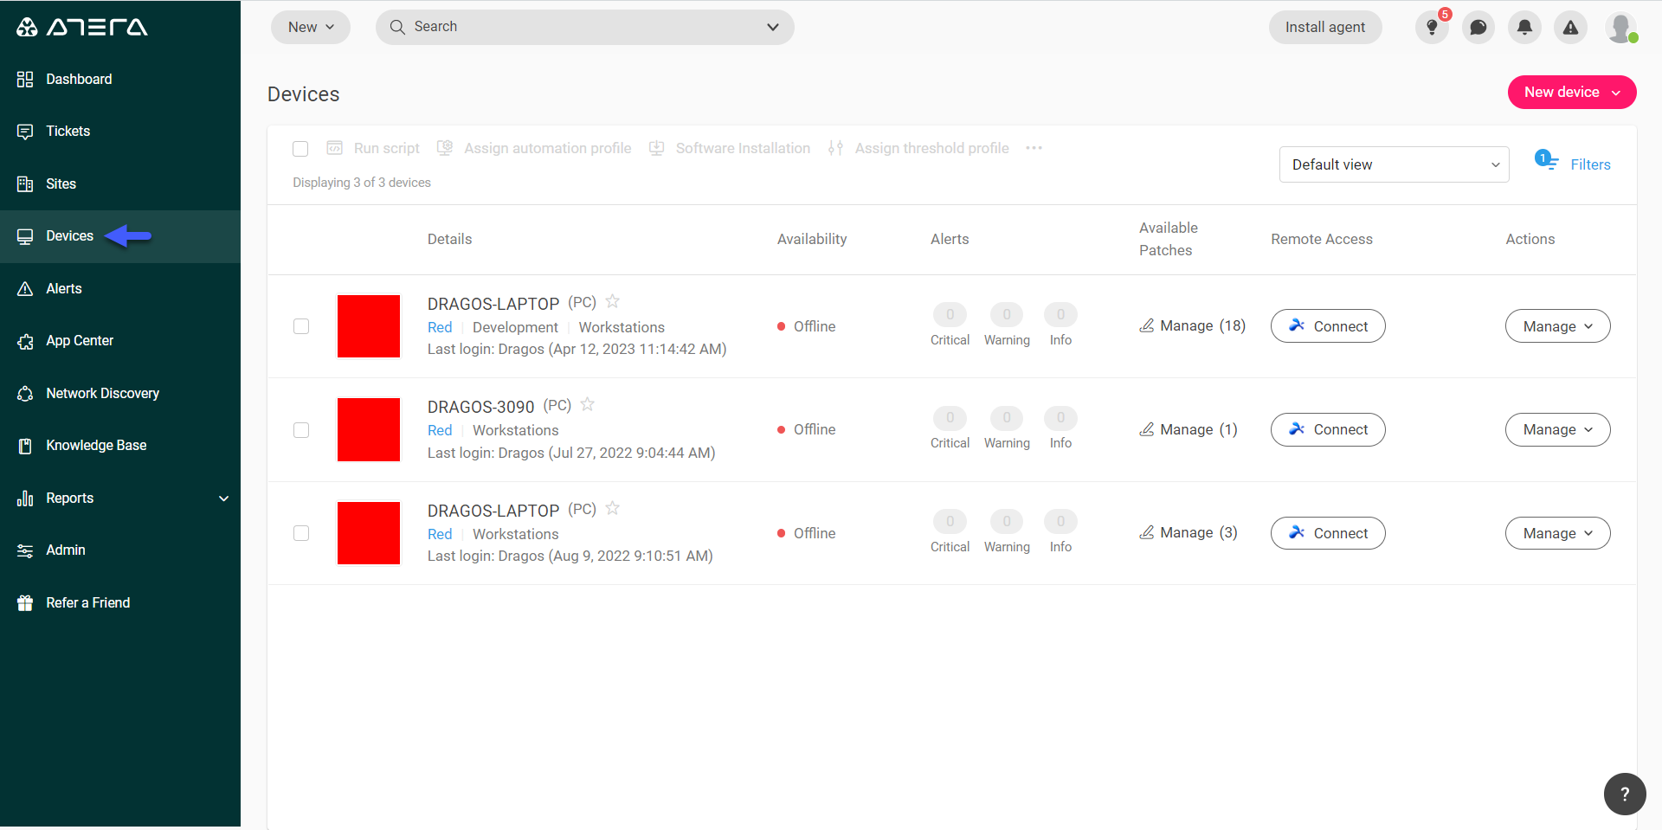1662x830 pixels.
Task: Click Red customer link for DRAGOS-3090
Action: pos(440,430)
